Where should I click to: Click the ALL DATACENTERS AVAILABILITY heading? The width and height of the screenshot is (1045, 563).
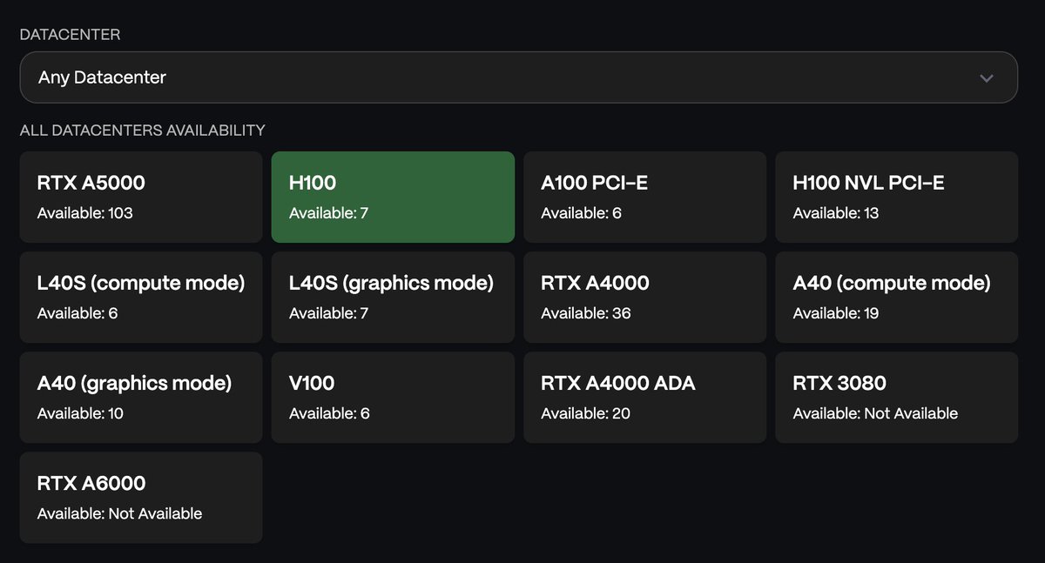pyautogui.click(x=142, y=131)
